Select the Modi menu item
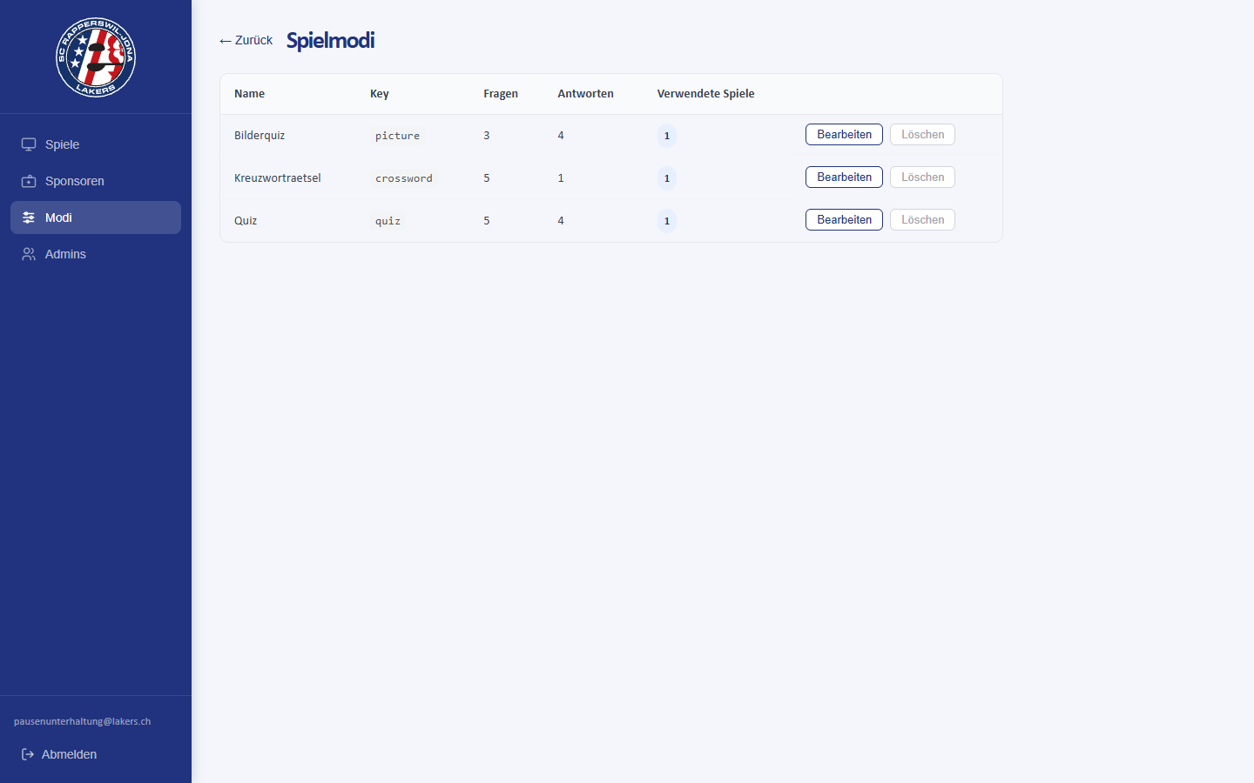The width and height of the screenshot is (1254, 783). point(96,217)
